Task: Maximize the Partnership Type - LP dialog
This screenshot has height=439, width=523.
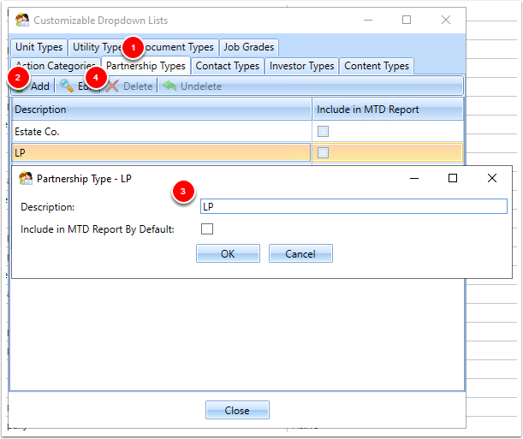Action: click(453, 178)
